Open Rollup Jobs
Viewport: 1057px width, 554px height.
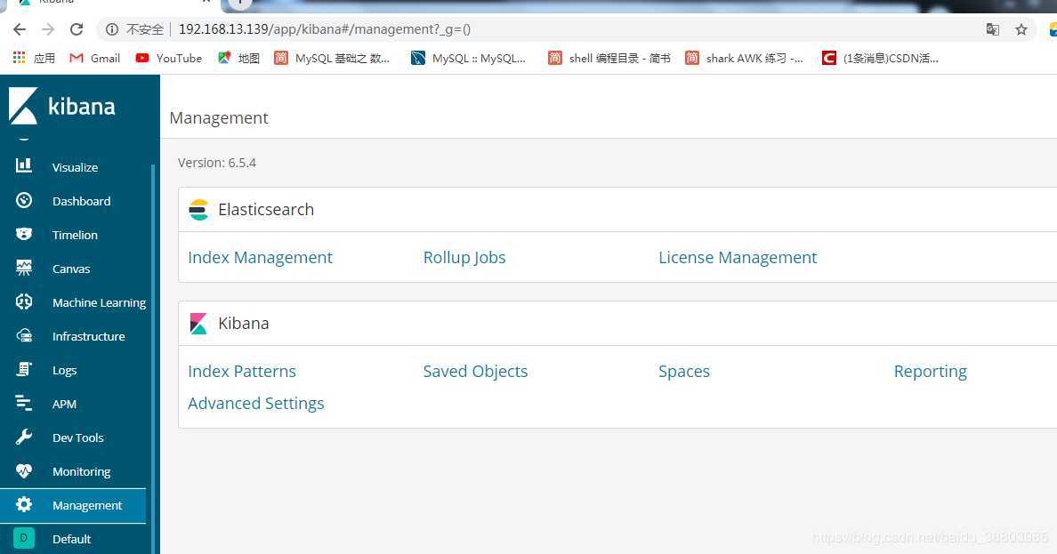point(464,258)
